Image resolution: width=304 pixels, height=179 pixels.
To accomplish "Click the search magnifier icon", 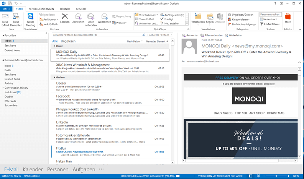I will [144, 35].
